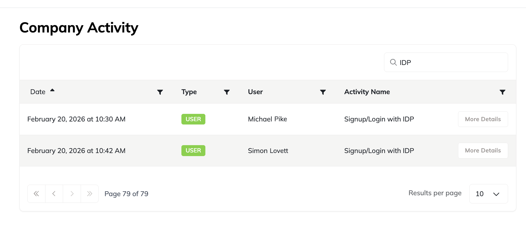The width and height of the screenshot is (526, 225).
Task: Select the Activity Name column header
Action: click(367, 92)
